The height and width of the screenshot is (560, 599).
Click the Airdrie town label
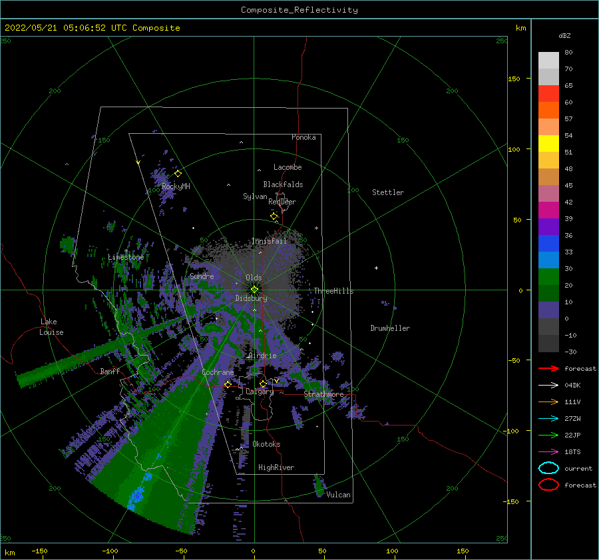tap(262, 356)
